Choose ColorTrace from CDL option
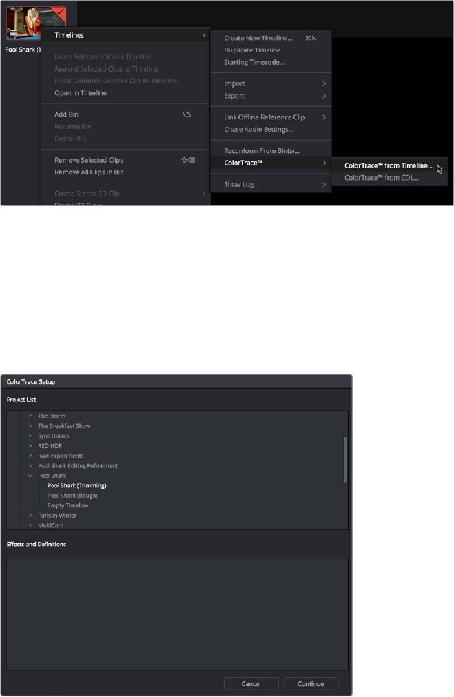This screenshot has width=454, height=697. pyautogui.click(x=382, y=178)
